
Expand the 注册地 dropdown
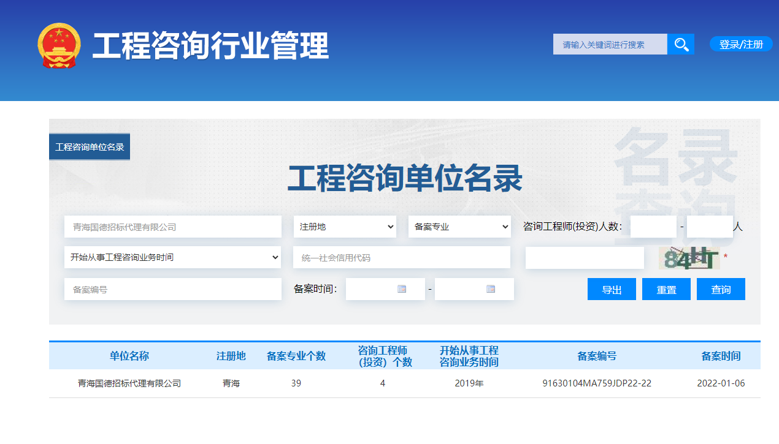click(347, 227)
